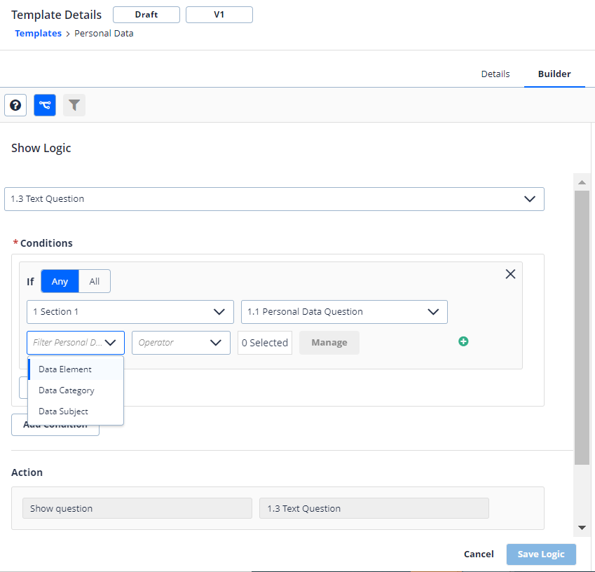This screenshot has width=595, height=572.
Task: Switch to the Details tab
Action: [495, 74]
